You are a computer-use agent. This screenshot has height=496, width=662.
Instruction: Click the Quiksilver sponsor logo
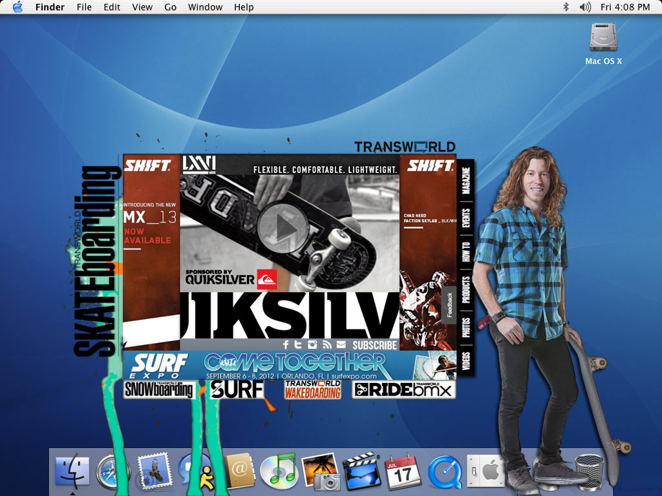click(231, 279)
